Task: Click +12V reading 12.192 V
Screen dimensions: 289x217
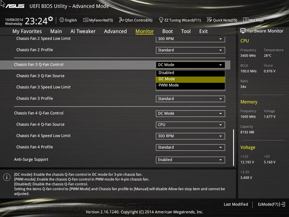Action: [247, 162]
